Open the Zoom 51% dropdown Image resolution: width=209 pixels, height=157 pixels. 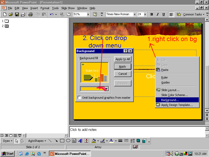pyautogui.click(x=88, y=14)
